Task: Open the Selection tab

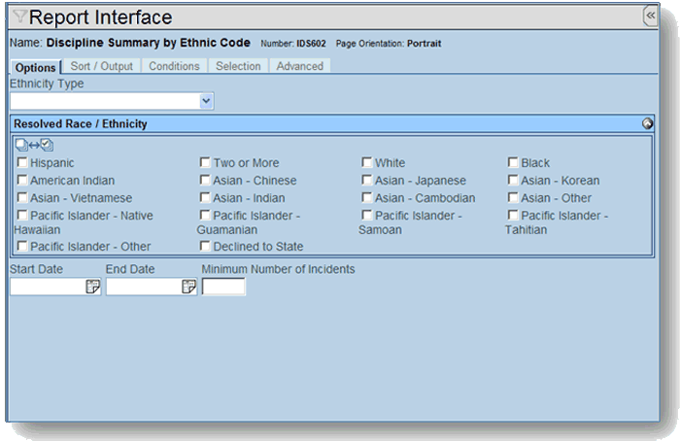Action: coord(238,66)
